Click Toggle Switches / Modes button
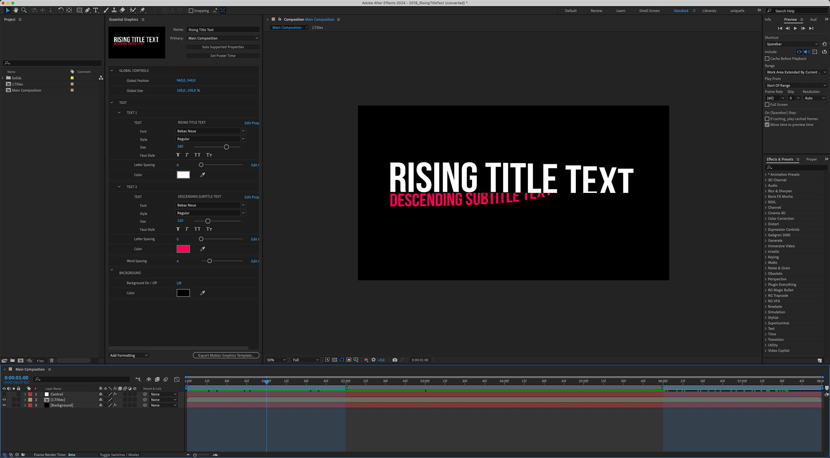This screenshot has width=830, height=458. pos(119,455)
